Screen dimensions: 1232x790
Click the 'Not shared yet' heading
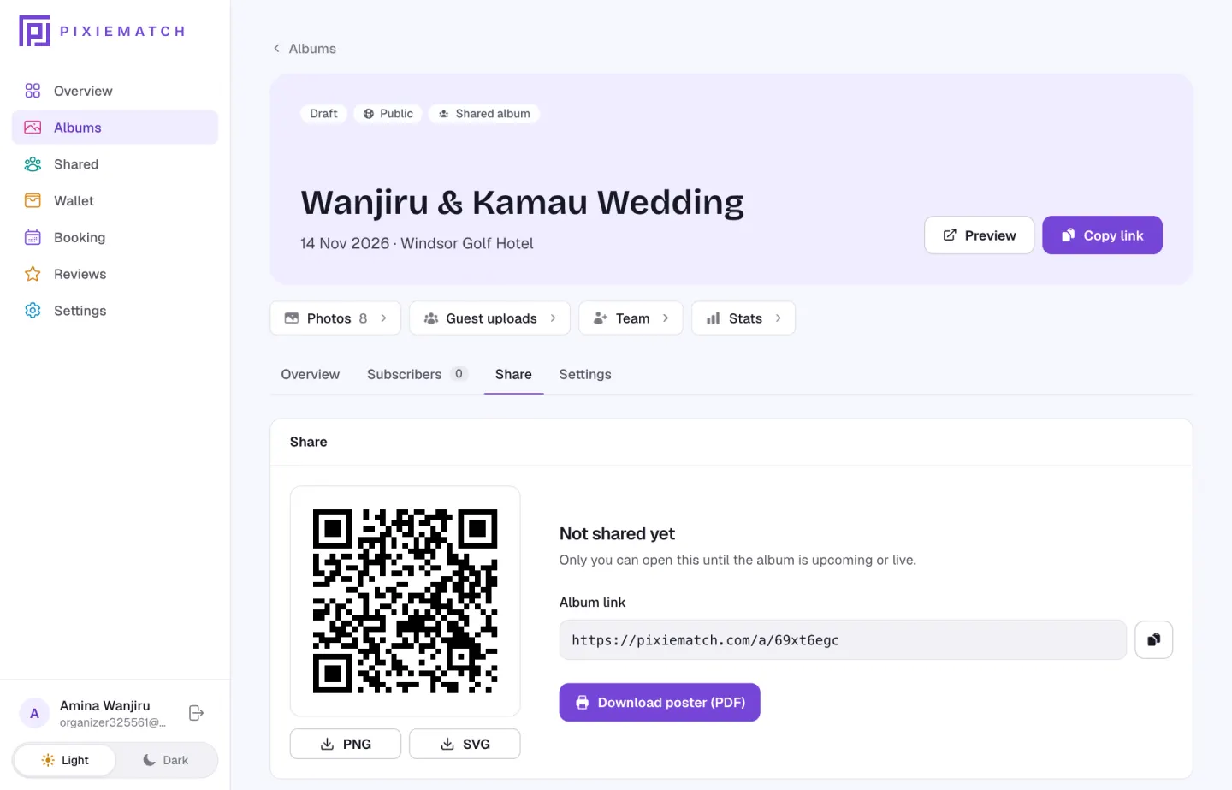coord(617,534)
